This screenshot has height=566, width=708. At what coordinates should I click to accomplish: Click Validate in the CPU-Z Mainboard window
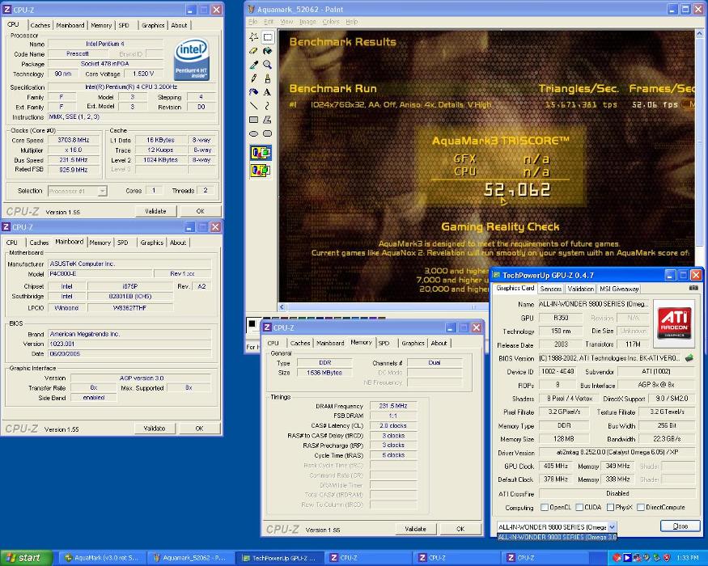(155, 429)
